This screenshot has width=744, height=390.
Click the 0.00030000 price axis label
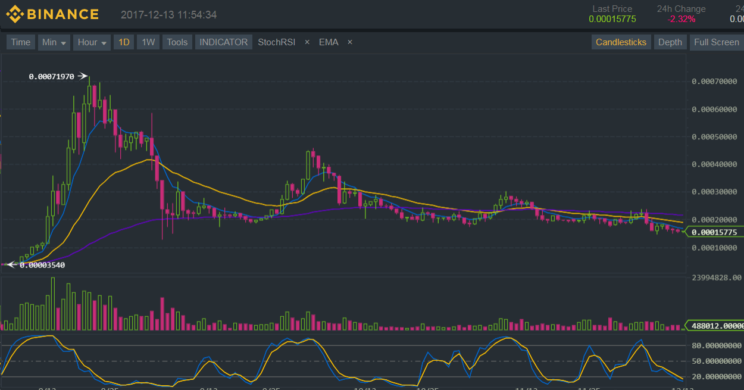(714, 192)
